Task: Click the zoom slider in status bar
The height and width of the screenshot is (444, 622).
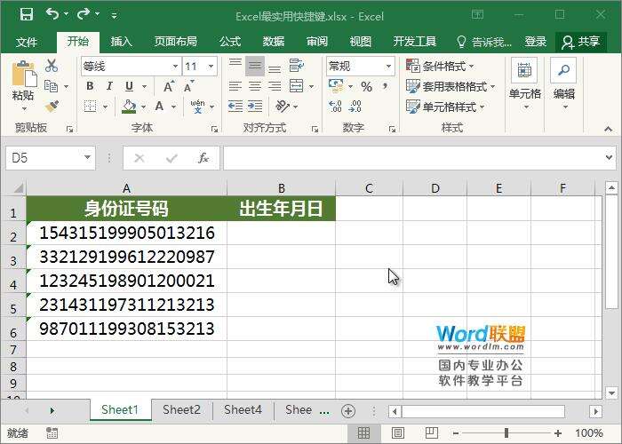Action: [506, 433]
